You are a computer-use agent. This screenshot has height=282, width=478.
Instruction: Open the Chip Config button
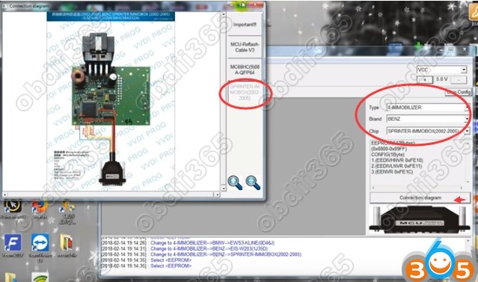(x=459, y=92)
